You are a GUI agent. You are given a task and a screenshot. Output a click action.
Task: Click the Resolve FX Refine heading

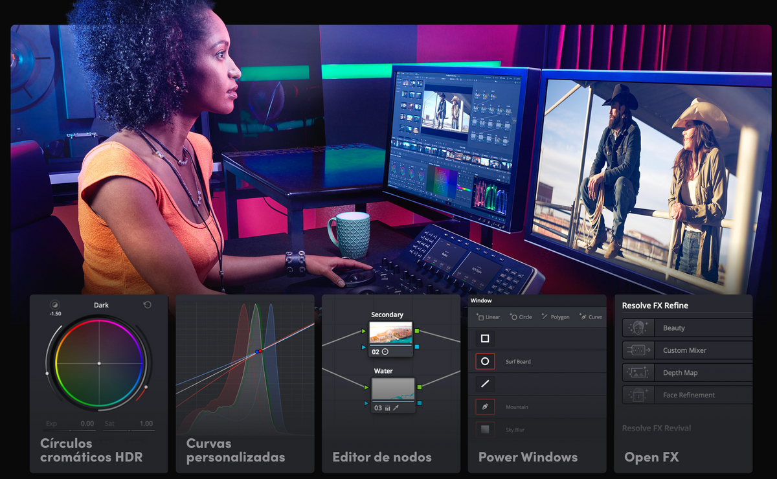[x=655, y=306]
